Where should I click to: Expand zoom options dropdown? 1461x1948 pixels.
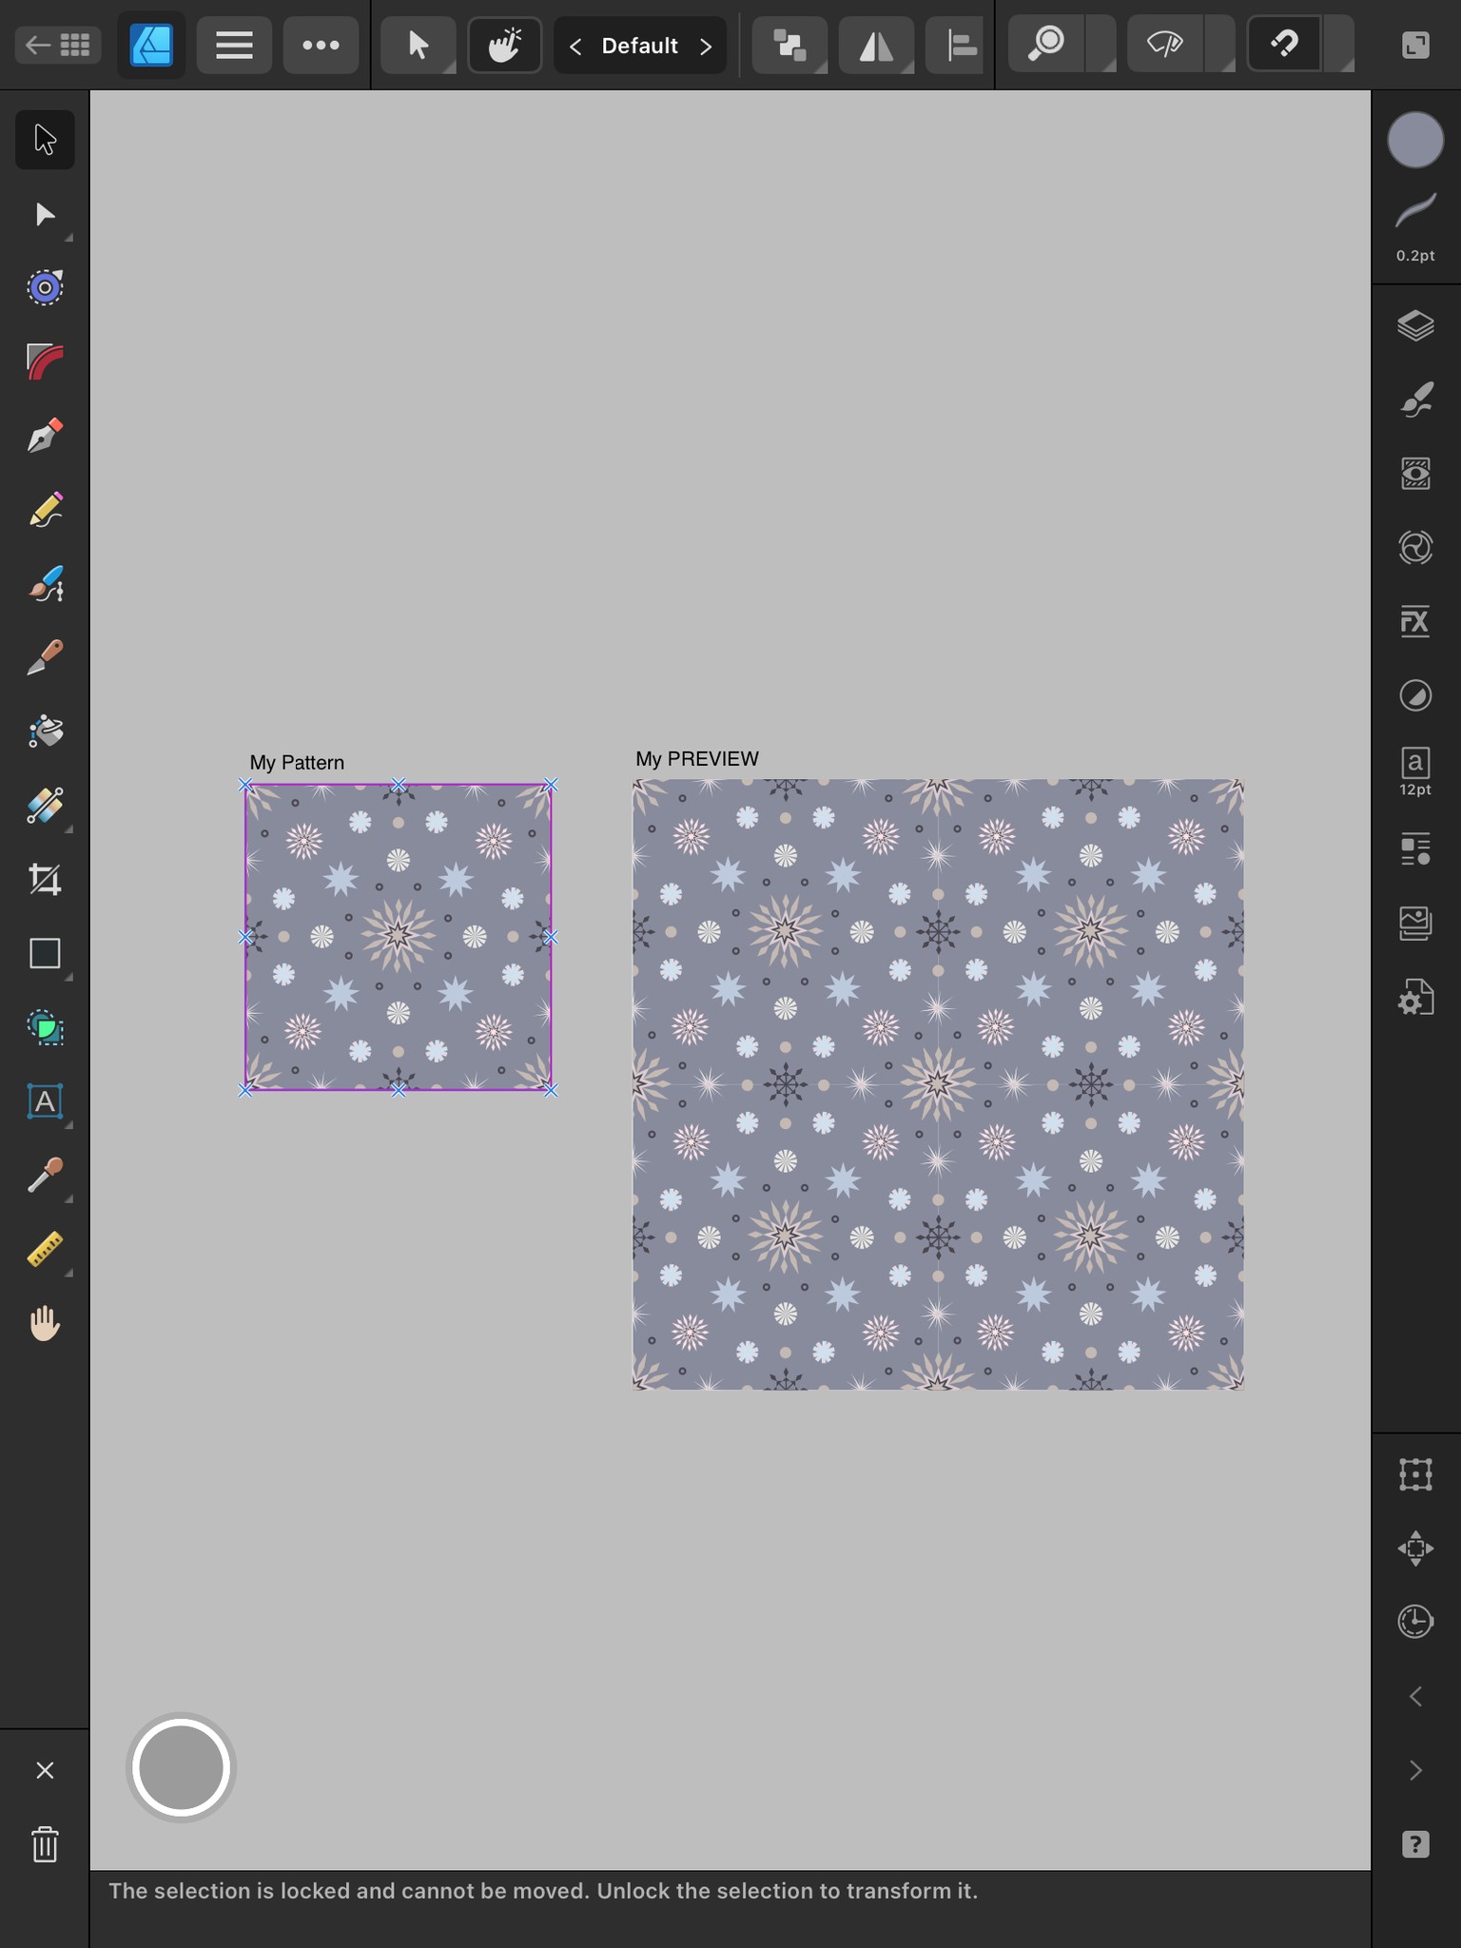[x=1101, y=45]
